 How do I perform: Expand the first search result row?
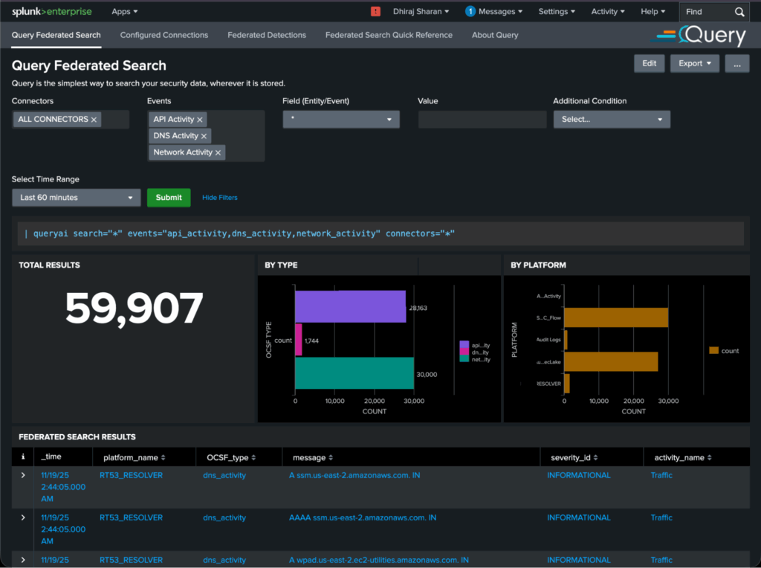click(x=22, y=475)
